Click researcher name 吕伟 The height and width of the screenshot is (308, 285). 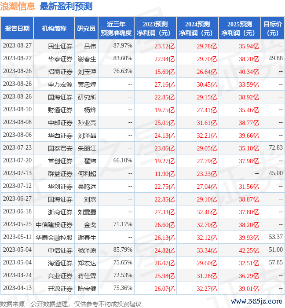point(90,46)
